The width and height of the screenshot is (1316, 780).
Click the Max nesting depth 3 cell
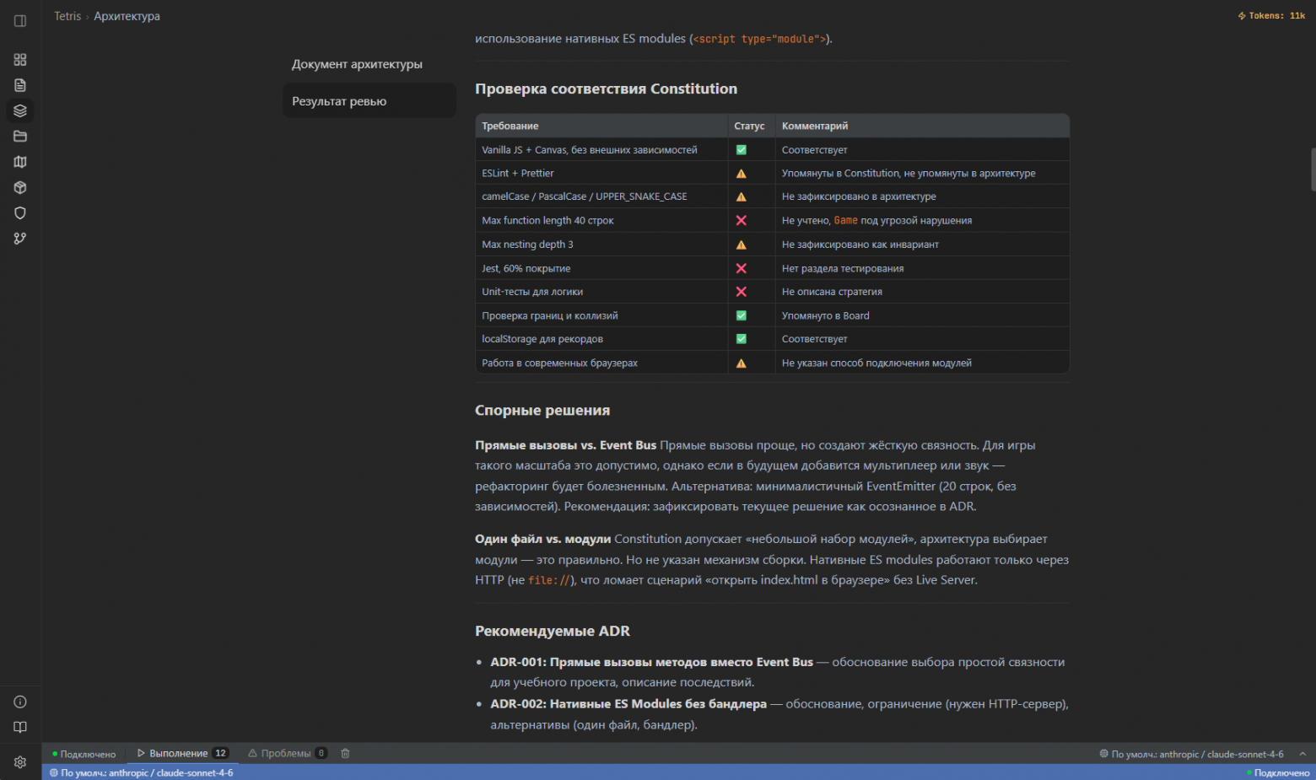point(601,245)
